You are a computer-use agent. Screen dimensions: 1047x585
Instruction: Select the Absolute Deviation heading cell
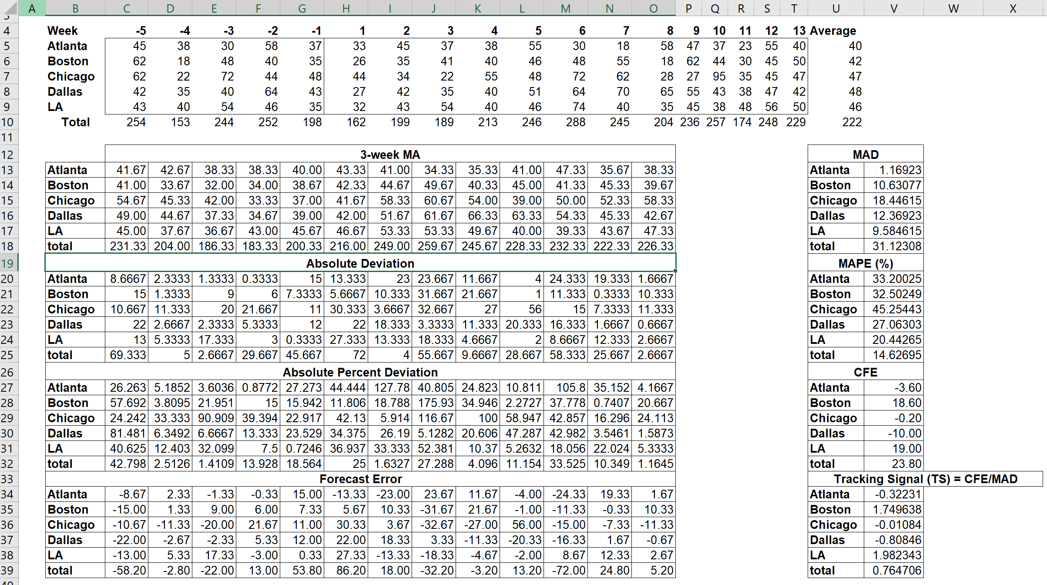tap(360, 263)
